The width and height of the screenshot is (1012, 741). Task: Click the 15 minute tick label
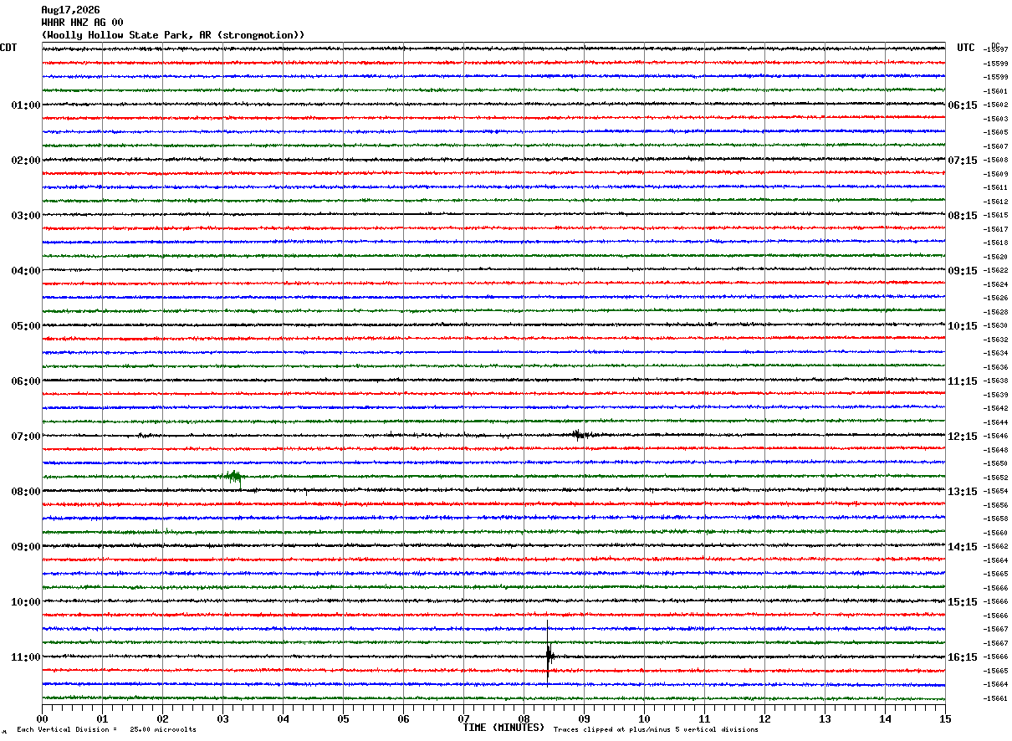[945, 718]
